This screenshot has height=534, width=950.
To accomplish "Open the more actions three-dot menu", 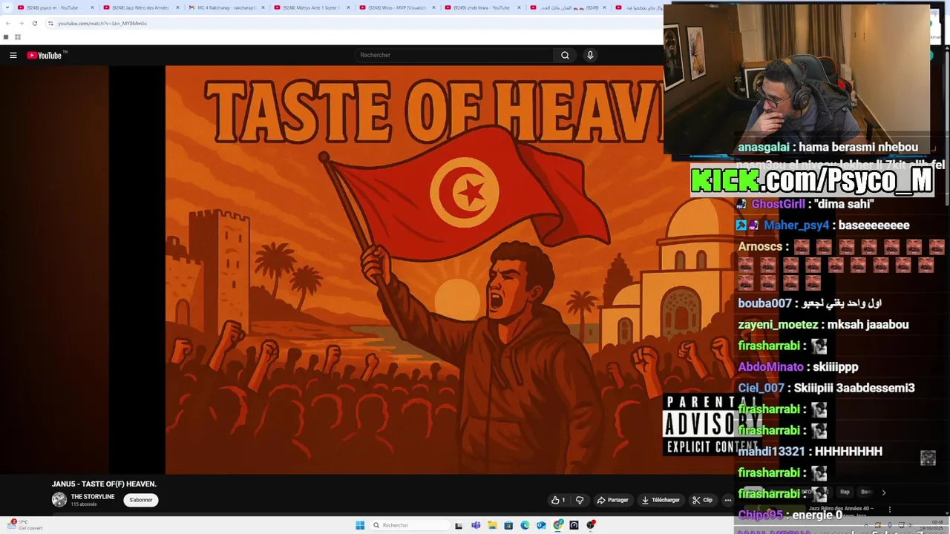I will click(727, 500).
